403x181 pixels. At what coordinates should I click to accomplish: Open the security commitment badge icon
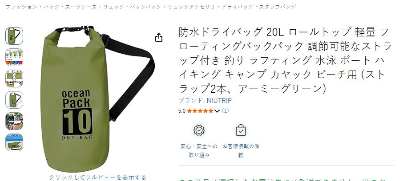point(199,130)
